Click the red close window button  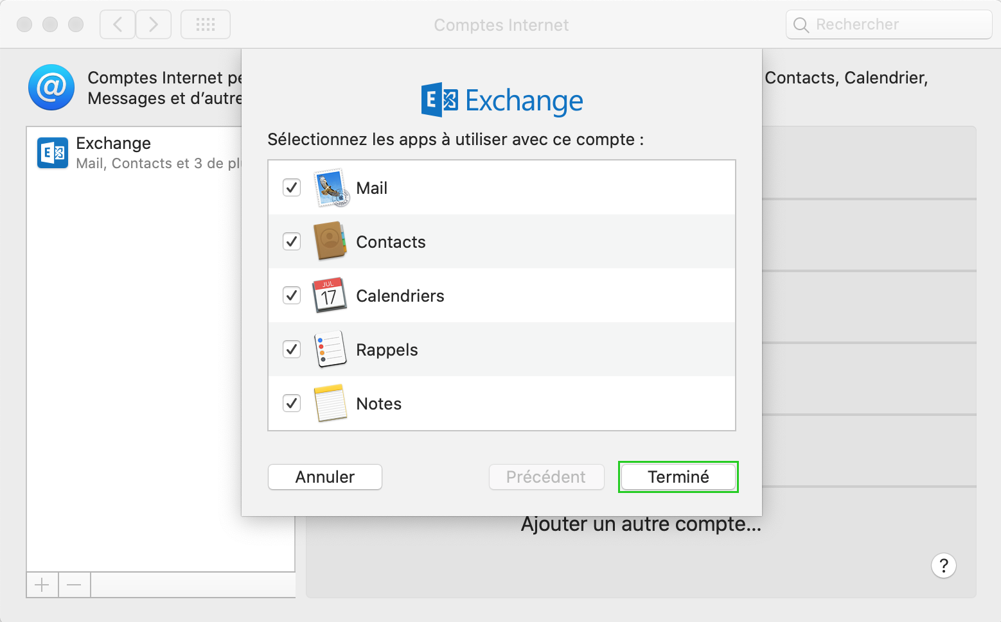click(24, 24)
